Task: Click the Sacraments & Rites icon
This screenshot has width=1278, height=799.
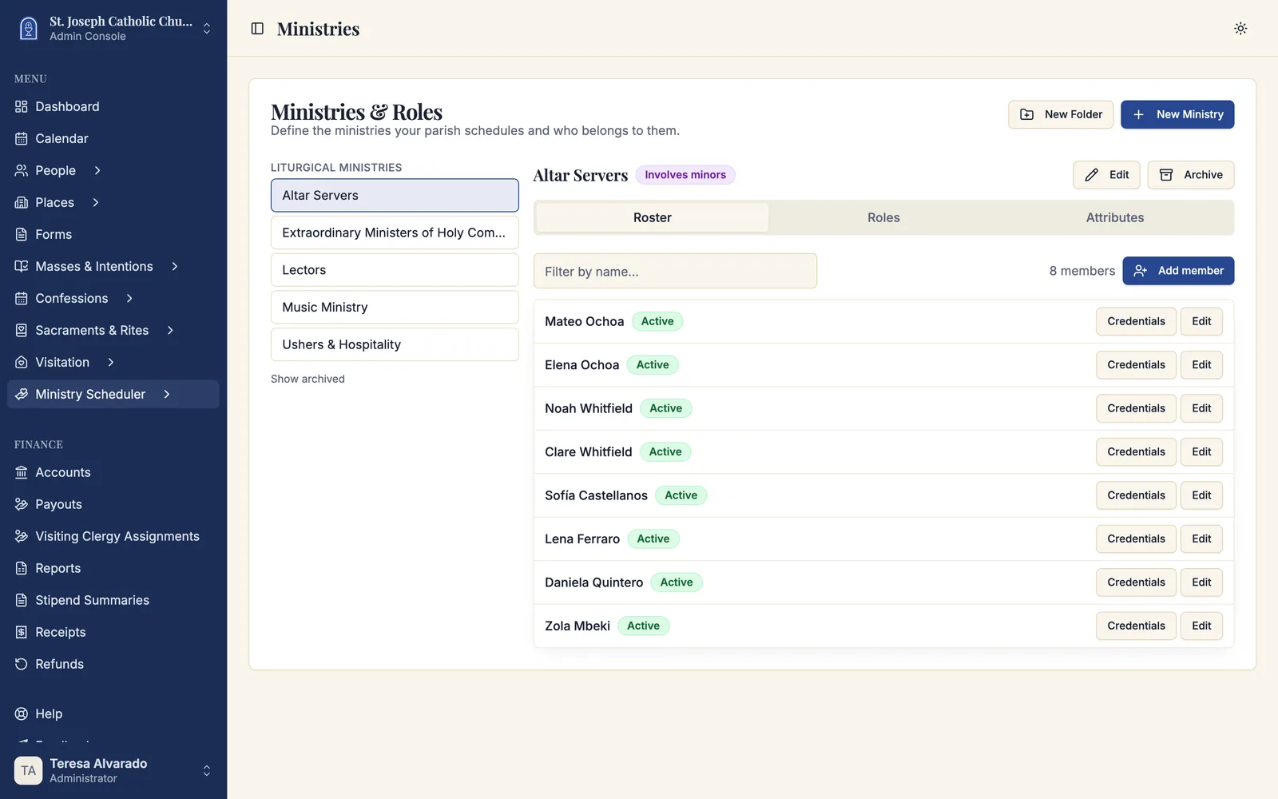Action: tap(22, 331)
